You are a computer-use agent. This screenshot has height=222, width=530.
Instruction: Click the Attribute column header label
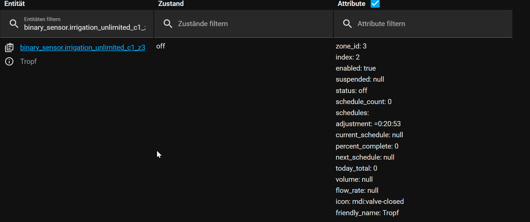click(351, 4)
